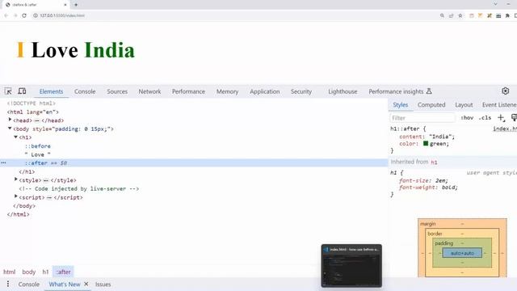Activate the inspect element picker icon

click(x=8, y=91)
